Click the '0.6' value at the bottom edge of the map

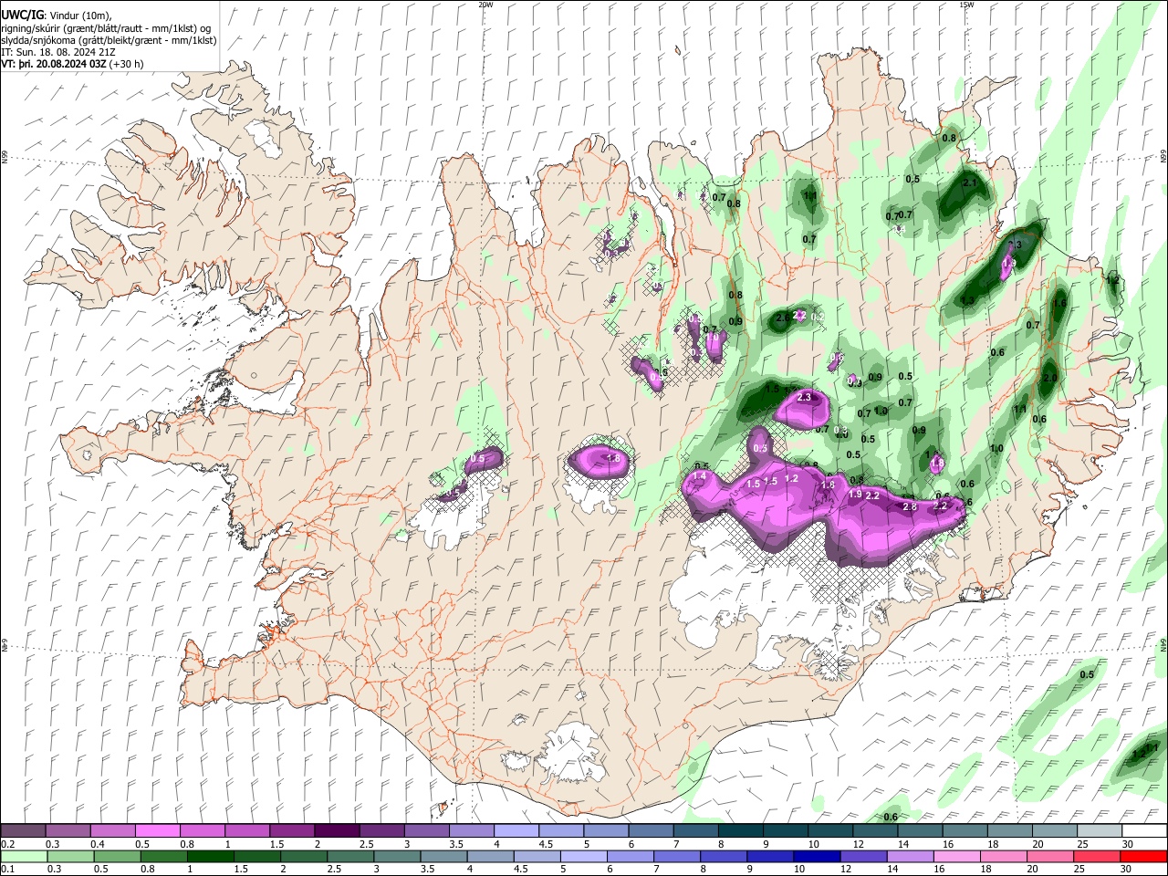(x=891, y=817)
